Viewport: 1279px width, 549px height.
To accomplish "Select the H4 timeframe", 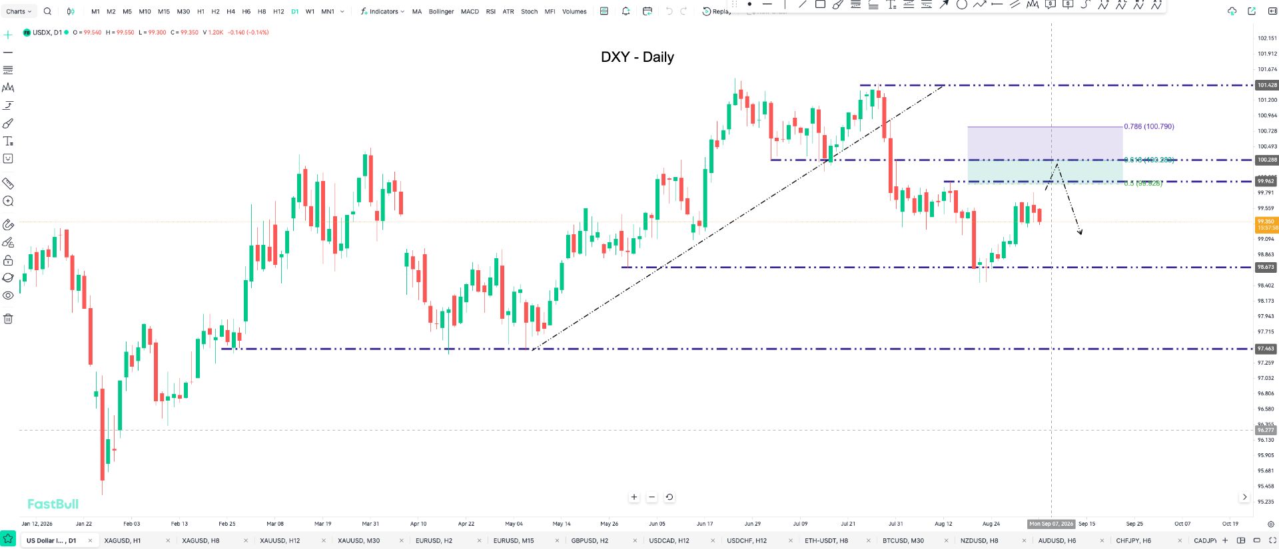I will (x=230, y=11).
